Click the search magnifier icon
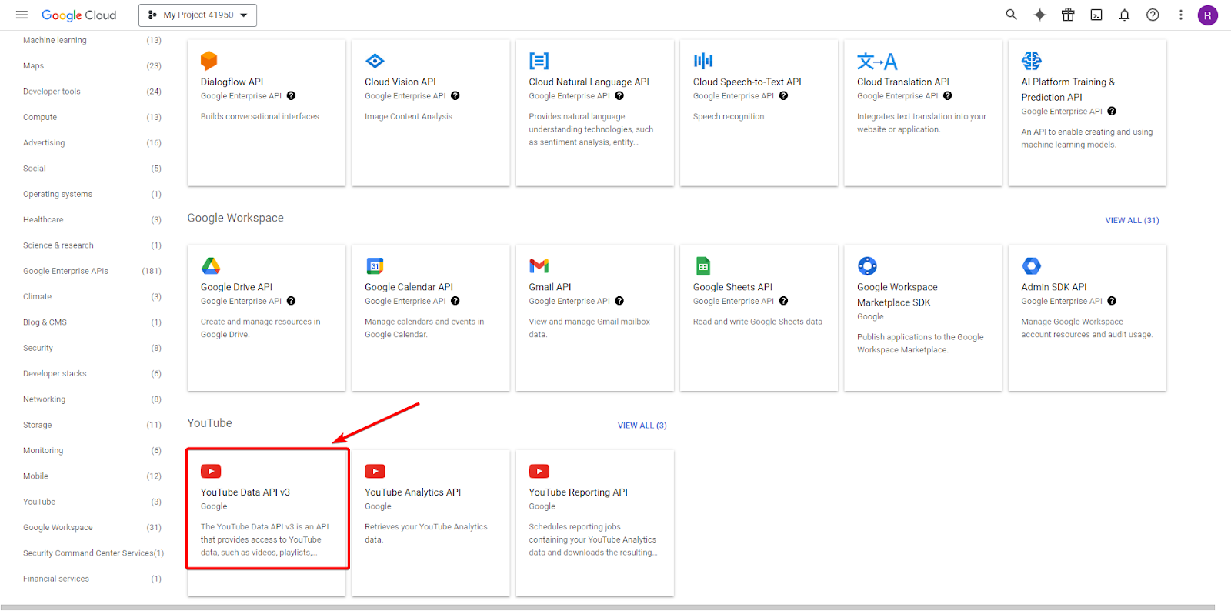Image resolution: width=1231 pixels, height=611 pixels. [1011, 15]
